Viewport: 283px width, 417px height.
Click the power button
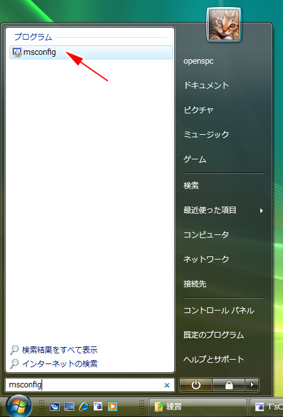[196, 385]
